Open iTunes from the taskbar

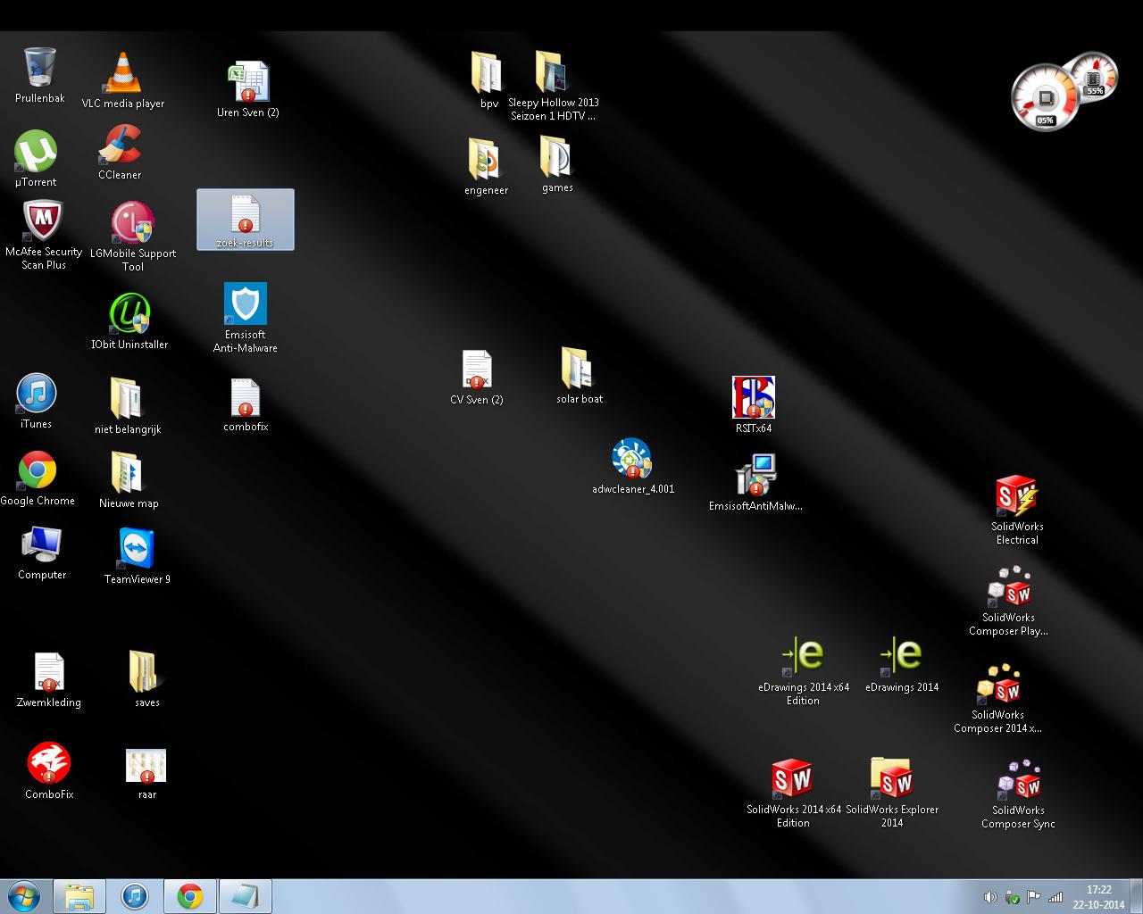point(135,896)
